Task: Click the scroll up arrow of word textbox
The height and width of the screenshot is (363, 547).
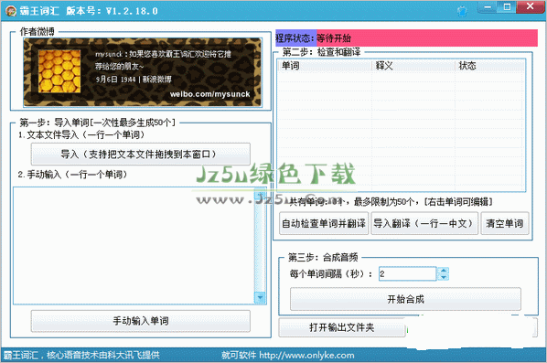Action: pyautogui.click(x=260, y=195)
